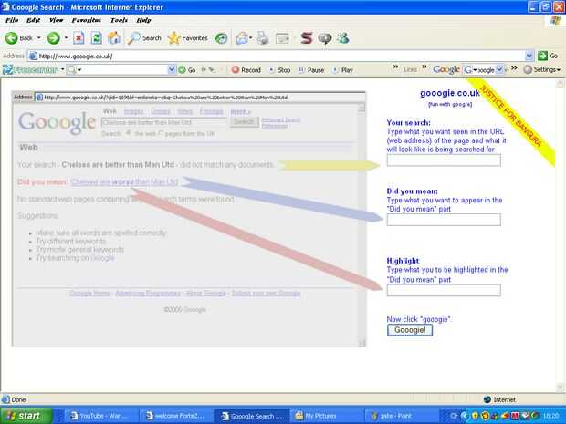Viewport: 566px width, 424px height.
Task: Click the Highlight input field
Action: [x=444, y=291]
